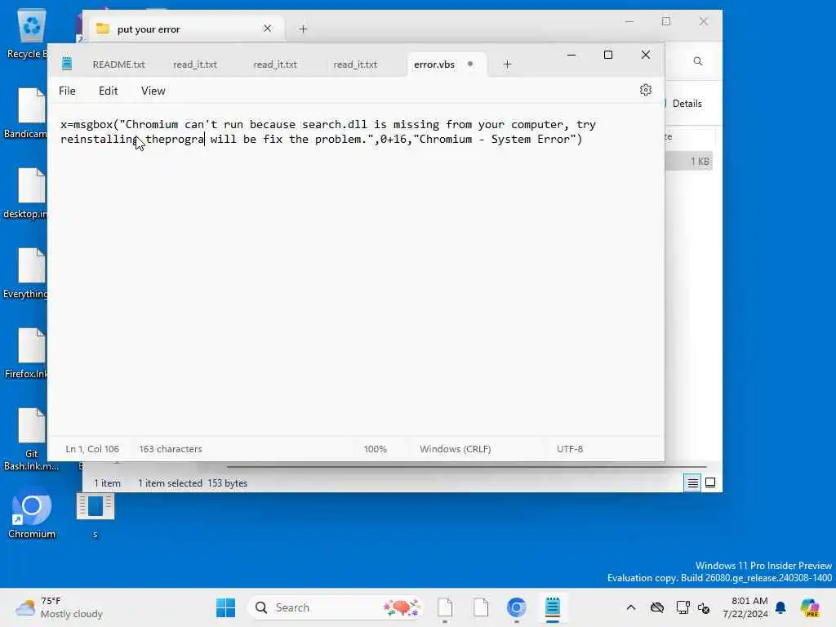Close the 'put your error' Explorer tab

point(267,29)
